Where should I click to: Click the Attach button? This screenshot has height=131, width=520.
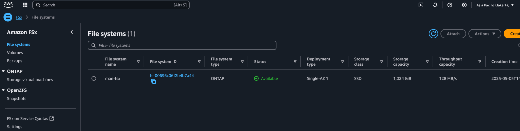point(453,34)
